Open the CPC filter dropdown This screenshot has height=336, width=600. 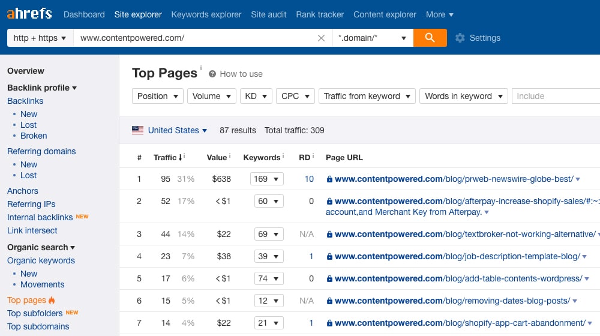(x=295, y=96)
